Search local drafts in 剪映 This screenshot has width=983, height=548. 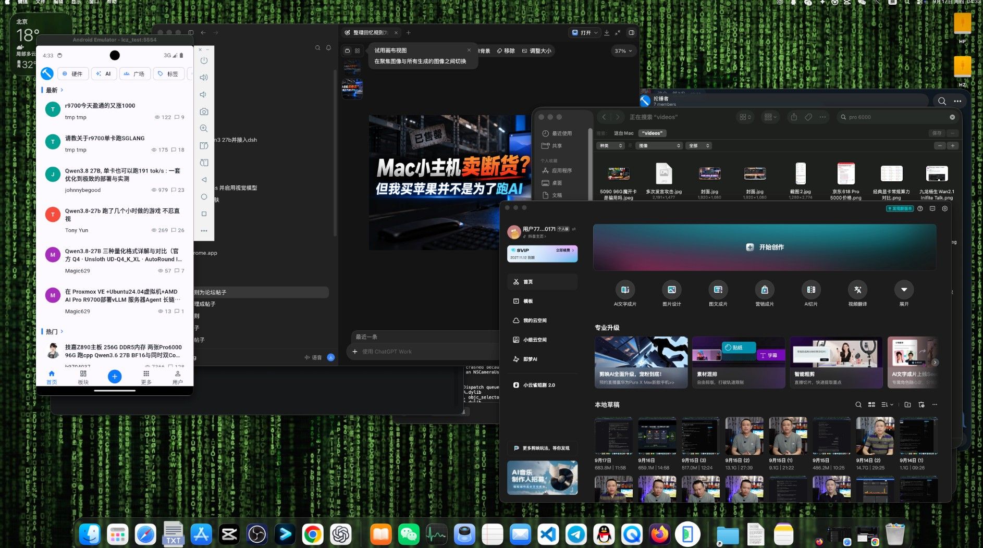[x=858, y=405]
